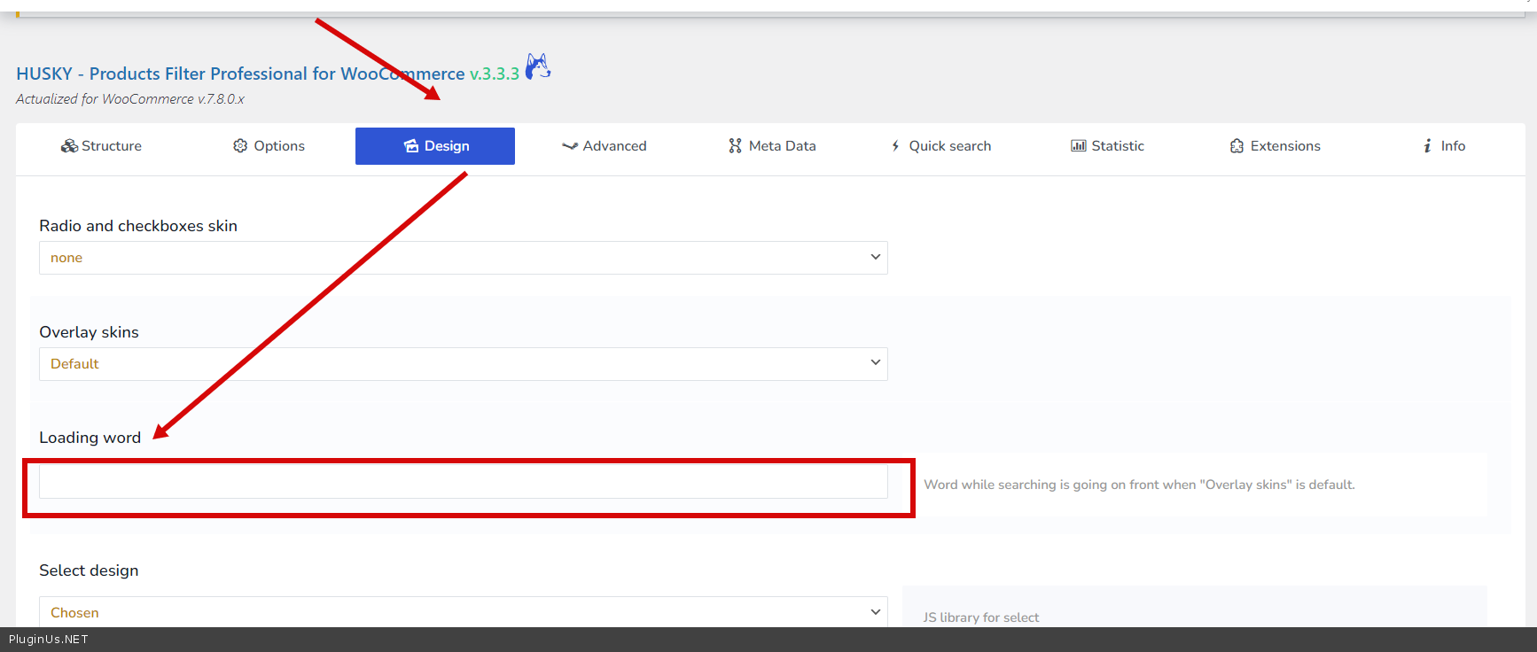Focus the Loading word text field

(463, 482)
